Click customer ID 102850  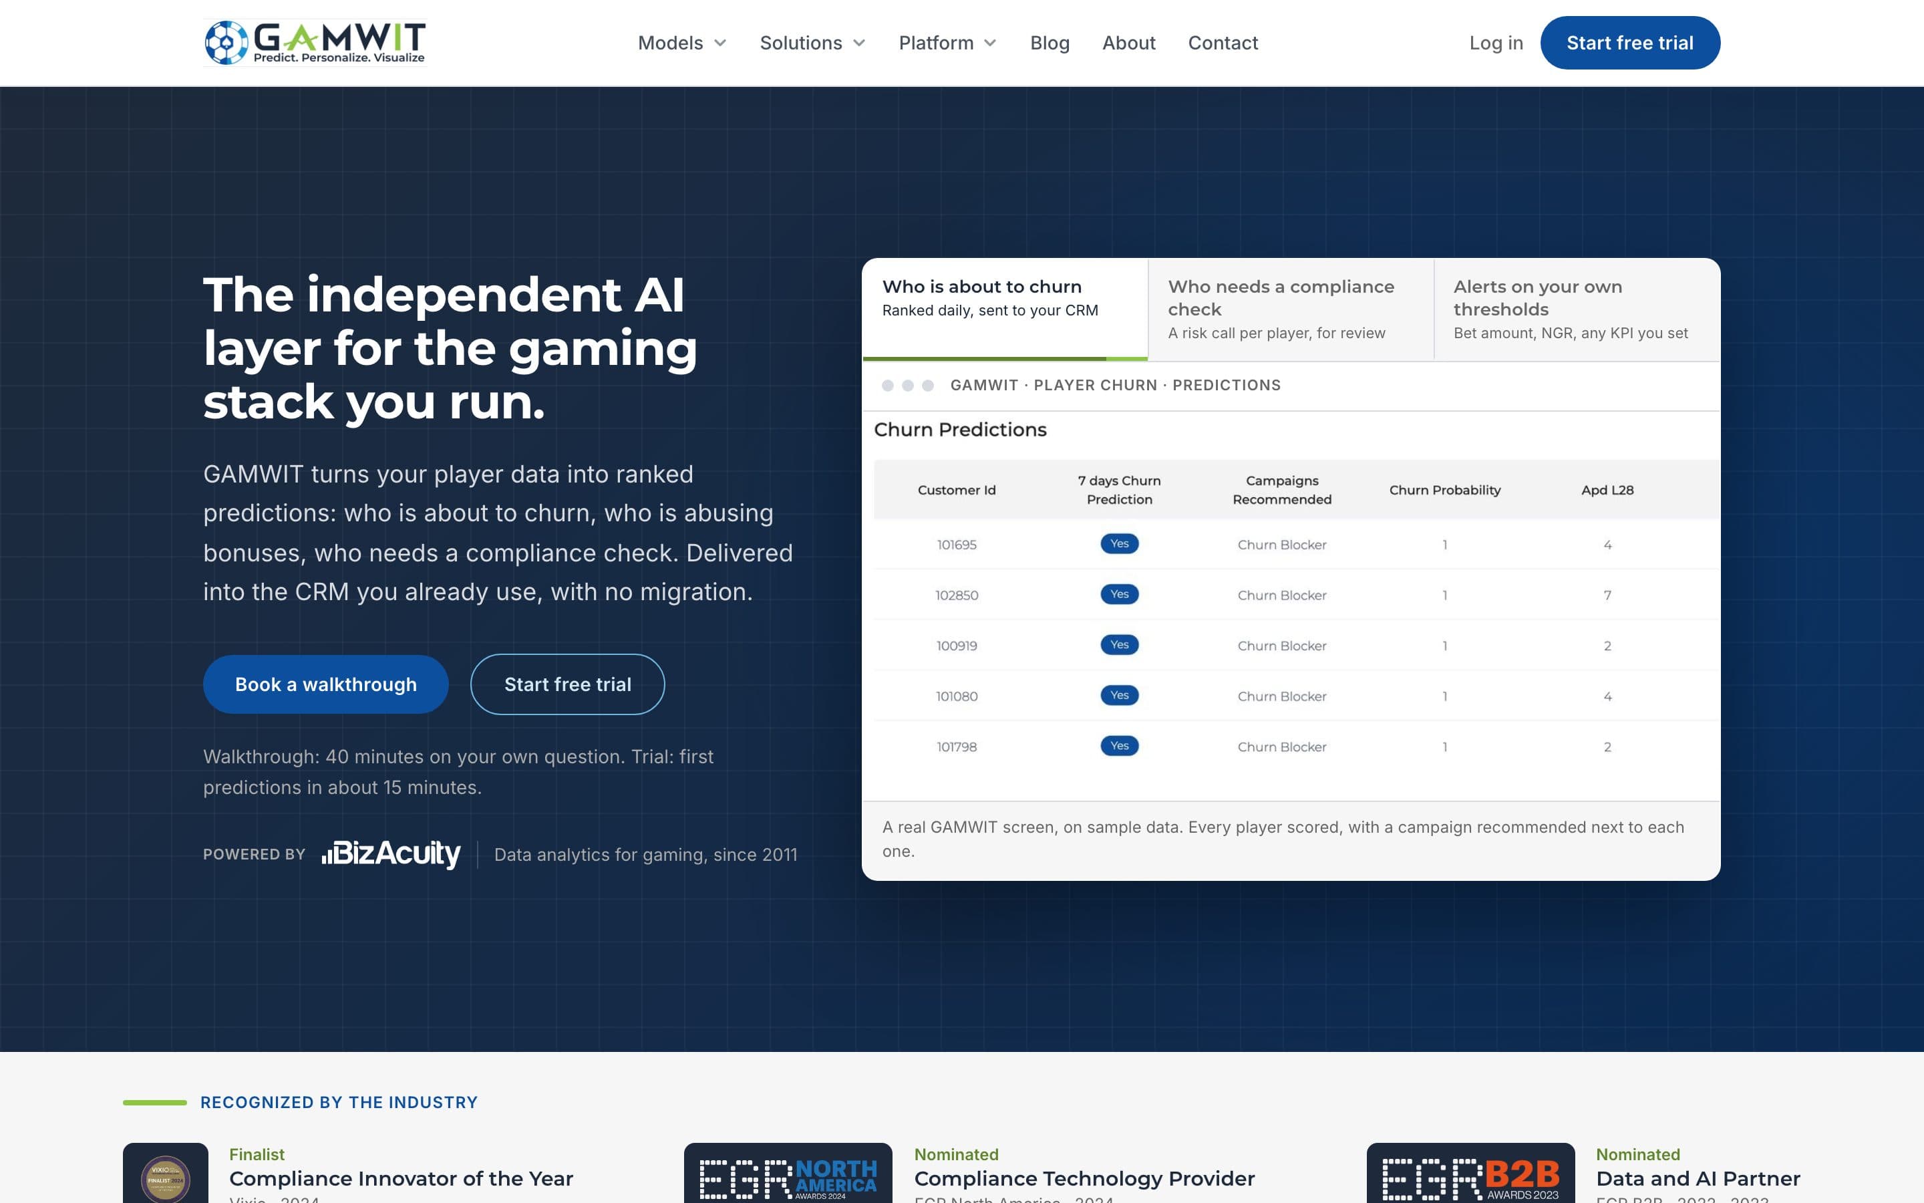click(x=957, y=595)
